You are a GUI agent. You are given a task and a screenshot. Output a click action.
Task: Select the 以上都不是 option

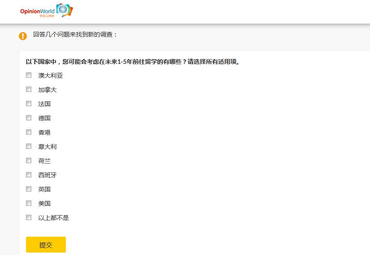click(28, 217)
